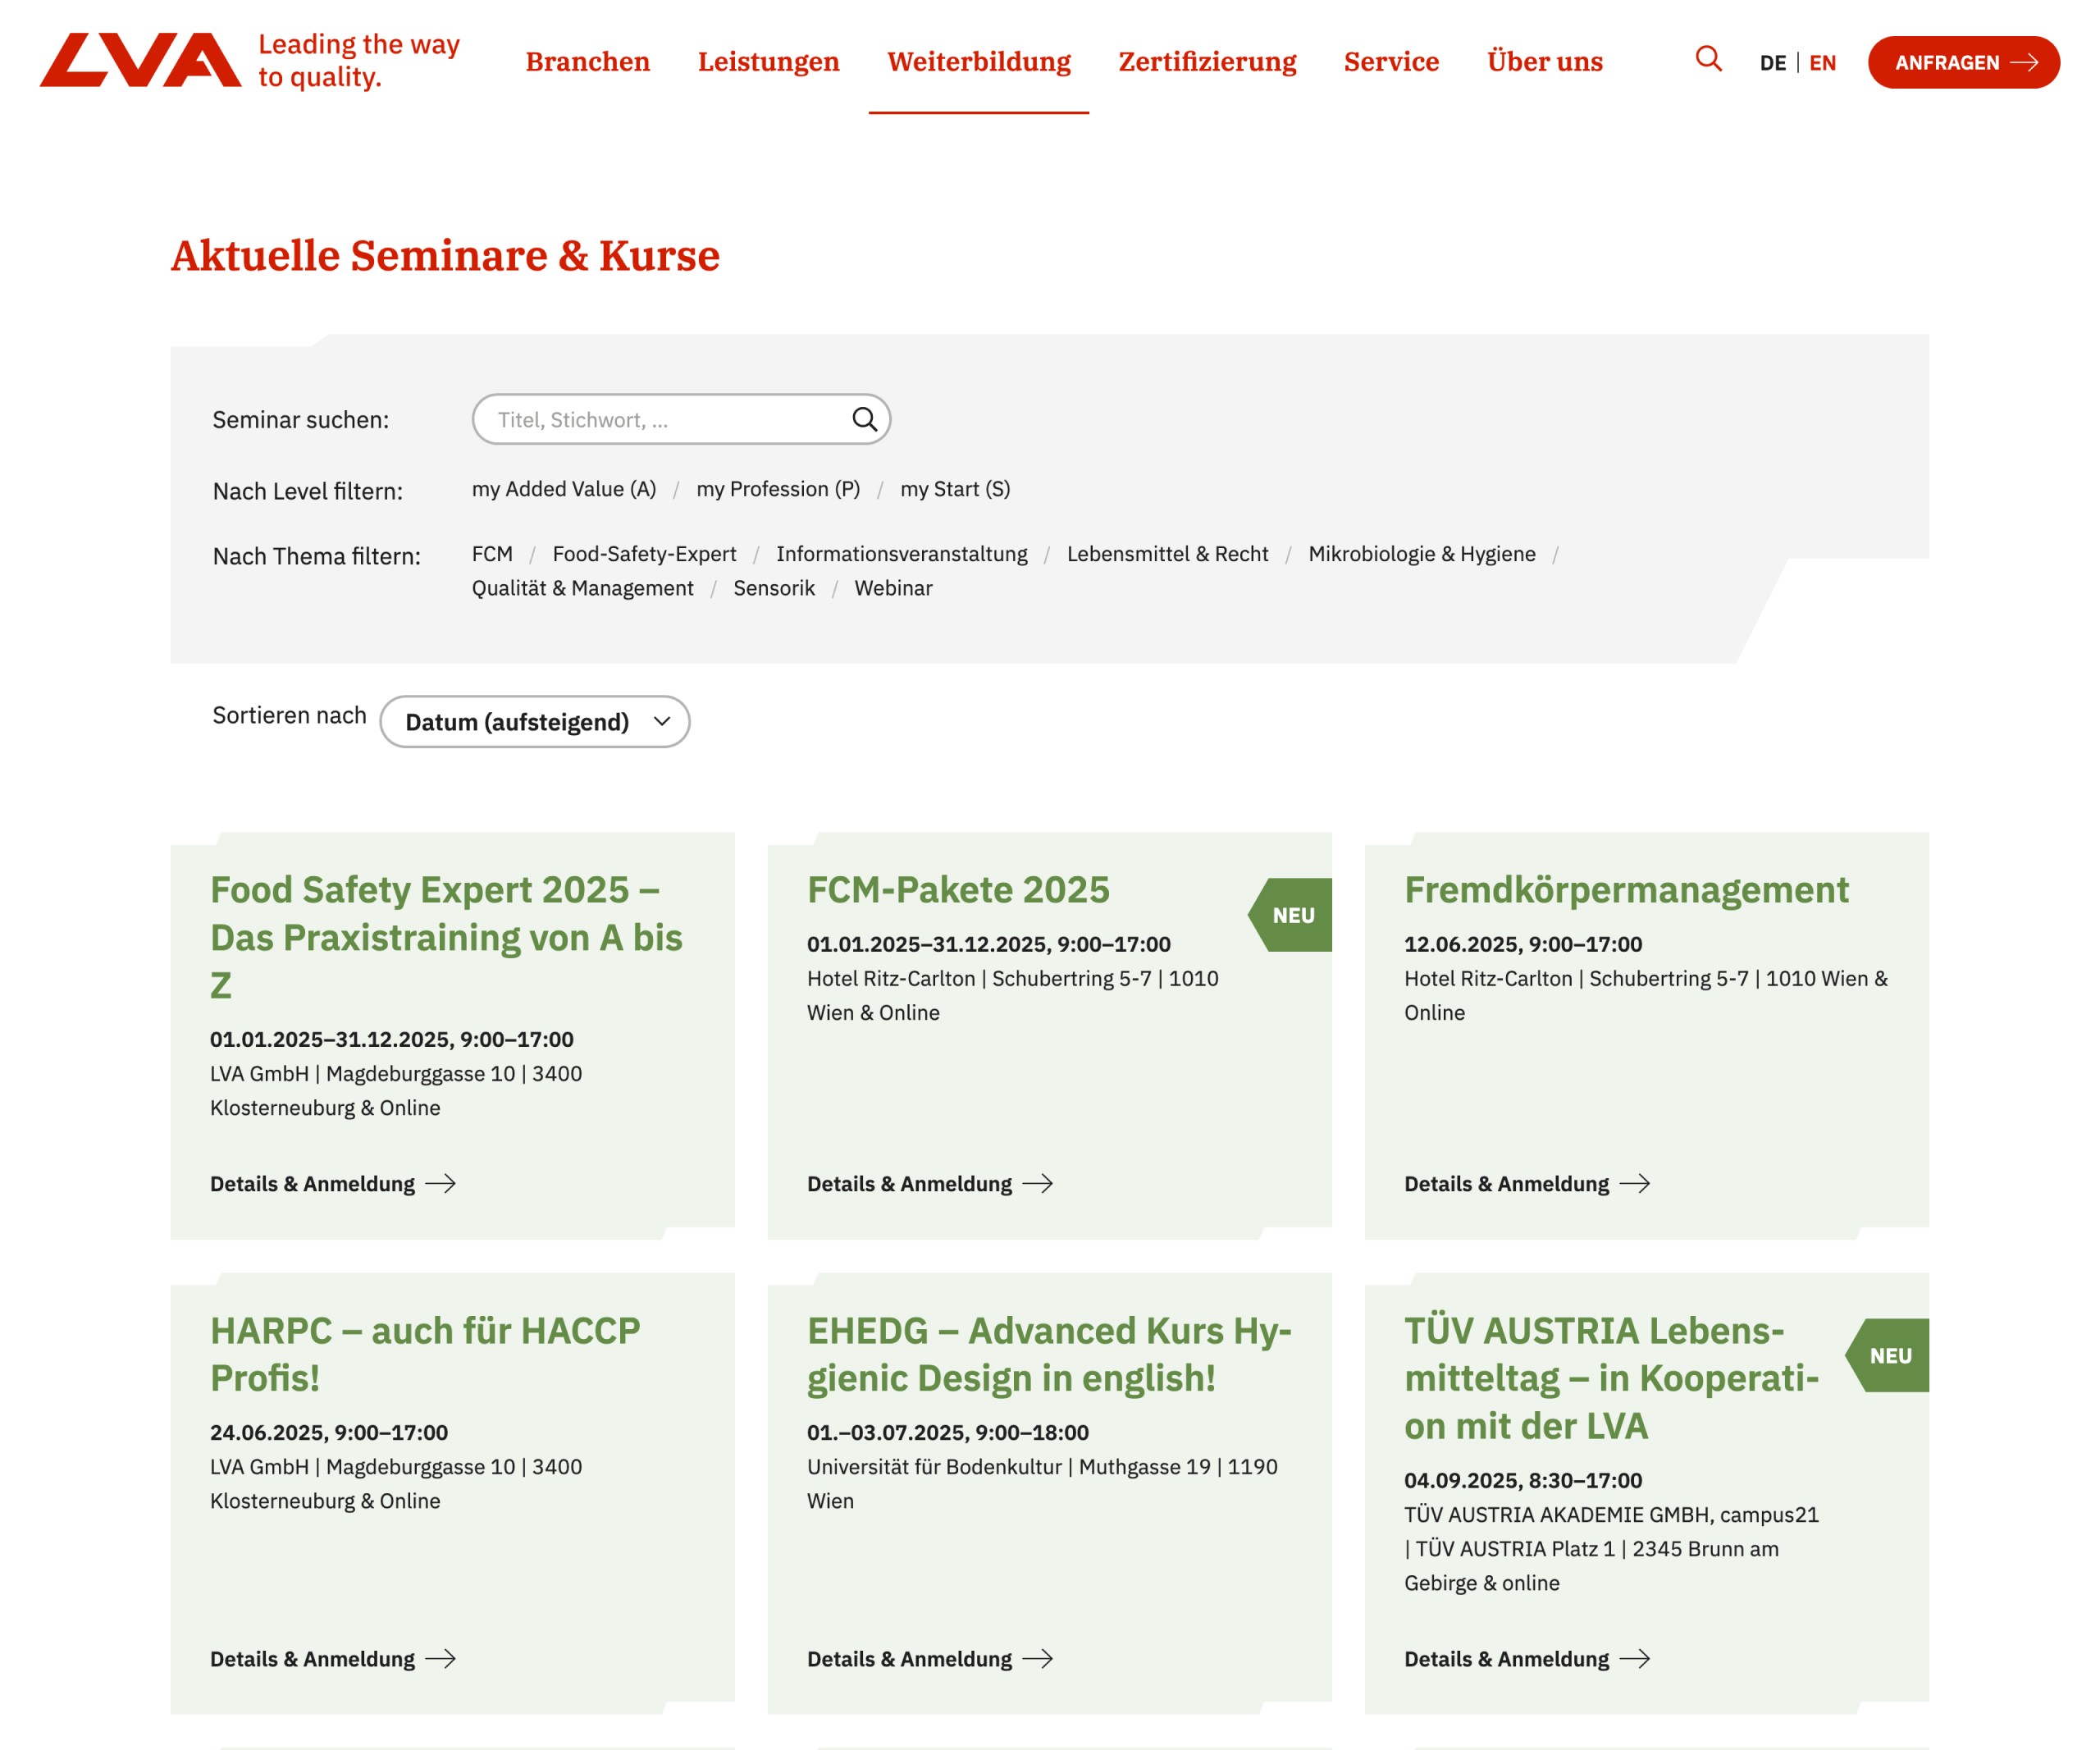Screen dimensions: 2100x1750
Task: Click arrow next to HARPC details link
Action: [441, 1659]
